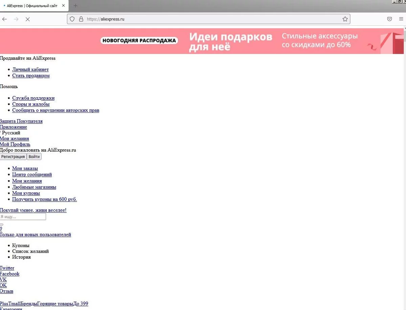The width and height of the screenshot is (406, 310).
Task: Open the Pocket save icon
Action: [389, 19]
